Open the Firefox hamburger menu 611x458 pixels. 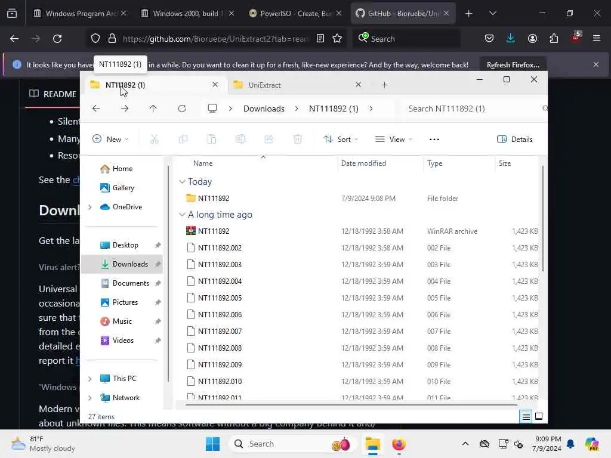point(597,38)
